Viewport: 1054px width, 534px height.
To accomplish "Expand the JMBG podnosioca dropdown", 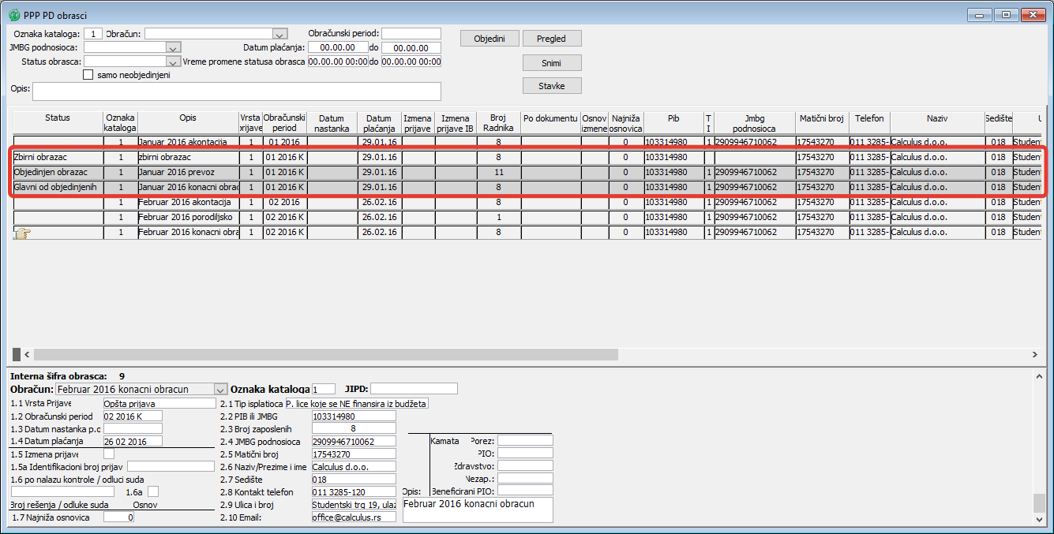I will point(174,48).
